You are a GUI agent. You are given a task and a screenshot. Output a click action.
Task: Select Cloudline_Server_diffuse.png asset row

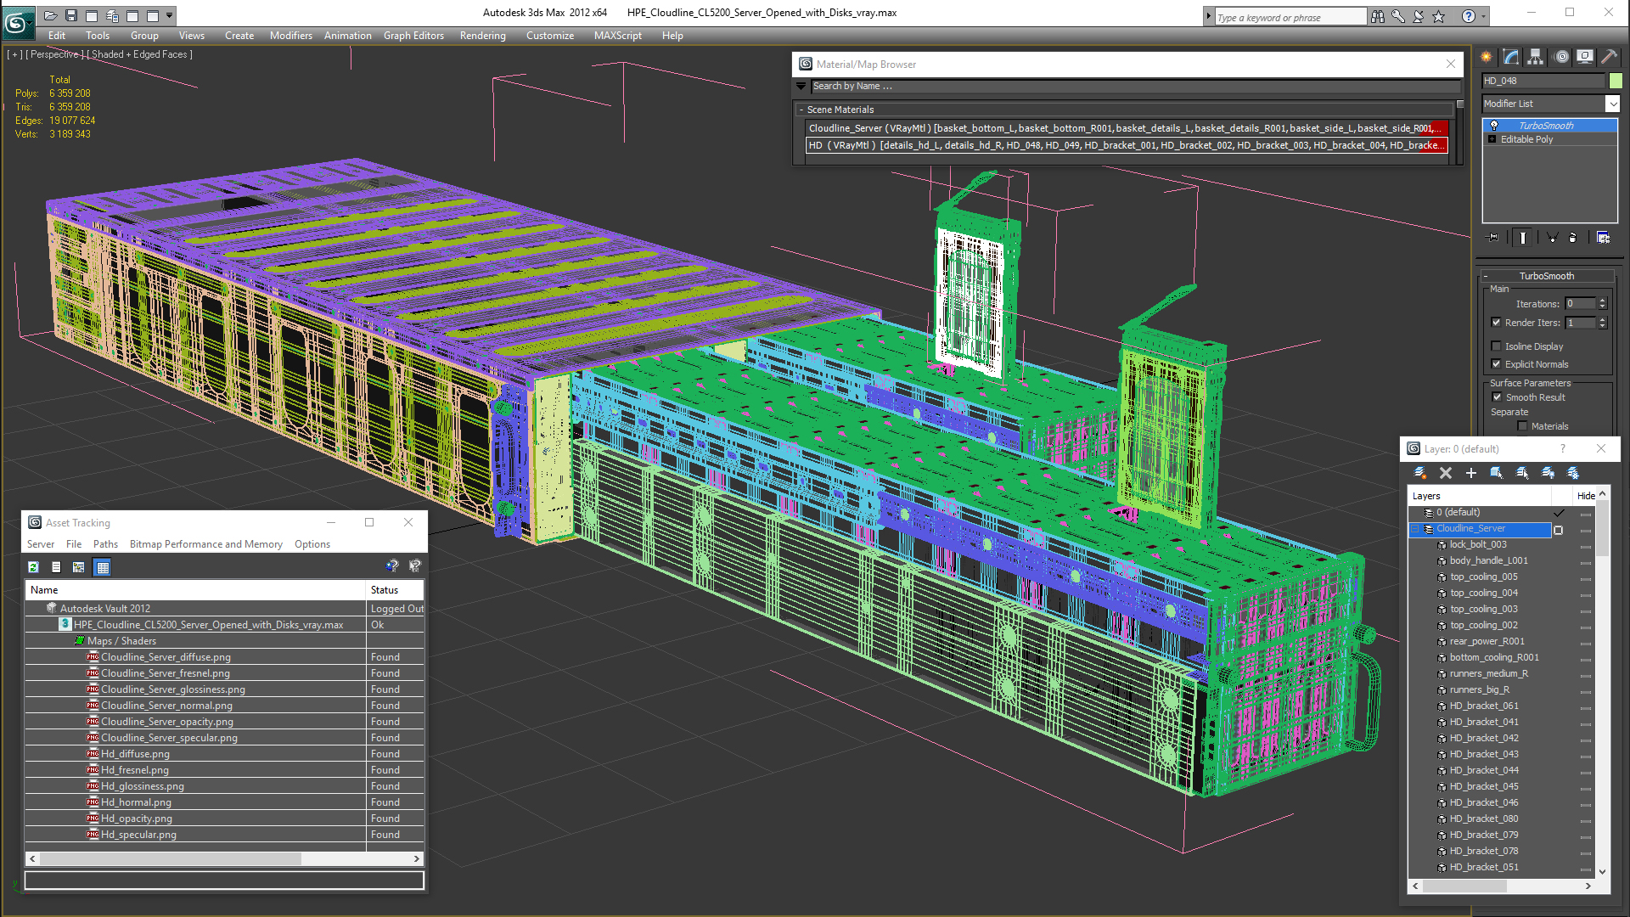tap(224, 657)
